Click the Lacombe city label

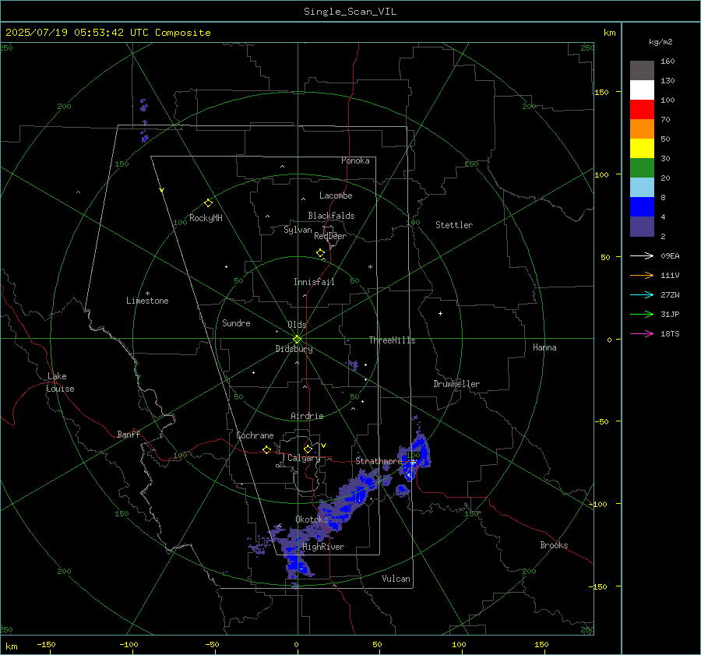pos(336,195)
